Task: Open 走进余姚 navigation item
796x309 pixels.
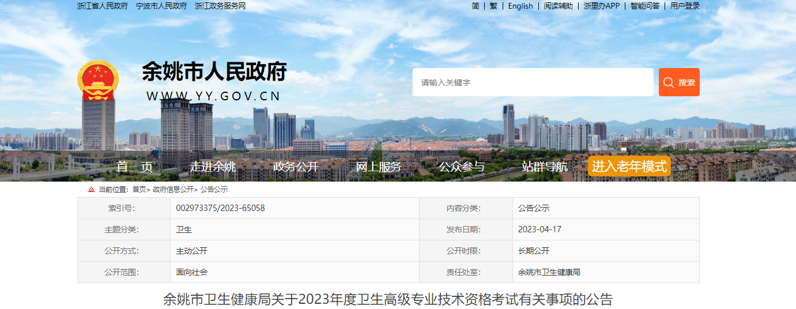Action: 213,167
